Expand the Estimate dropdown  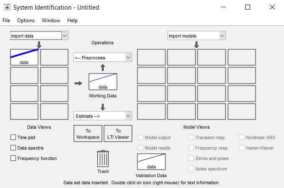103,116
